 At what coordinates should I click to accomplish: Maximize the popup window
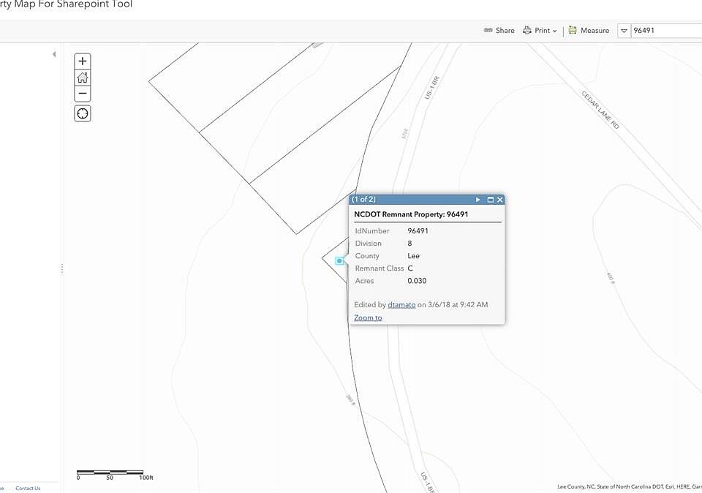[490, 200]
